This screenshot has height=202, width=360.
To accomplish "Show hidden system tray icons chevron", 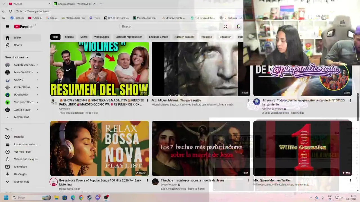I will pos(310,198).
